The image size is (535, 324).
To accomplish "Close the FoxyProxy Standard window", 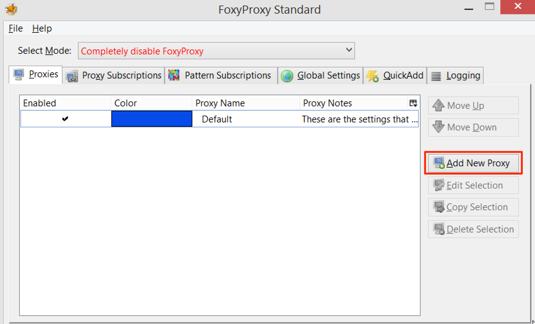I will (518, 7).
